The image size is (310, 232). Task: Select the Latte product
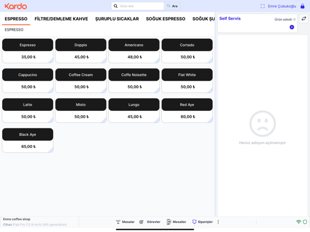pos(28,110)
